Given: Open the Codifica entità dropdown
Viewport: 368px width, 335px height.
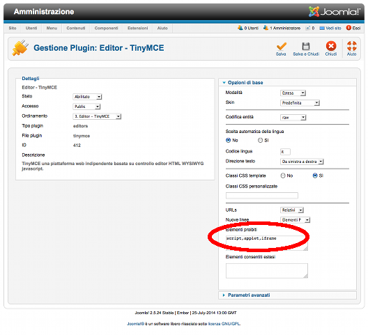Looking at the screenshot, I should [293, 118].
